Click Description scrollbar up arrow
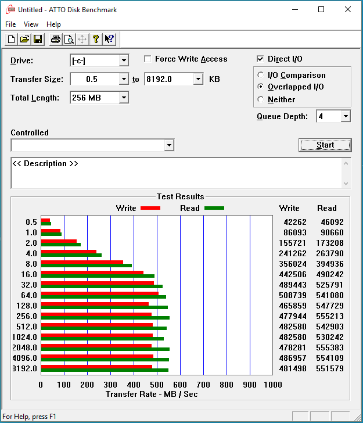Image resolution: width=363 pixels, height=423 pixels. tap(346, 163)
